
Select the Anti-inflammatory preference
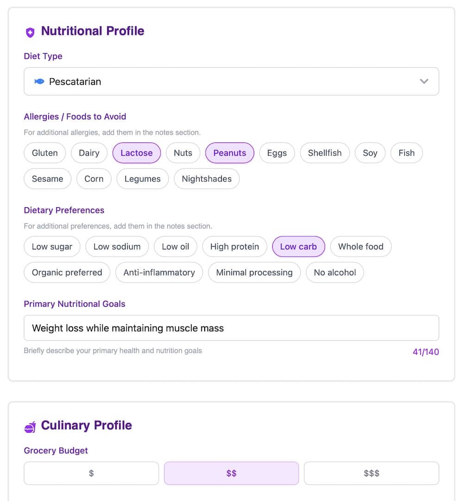(159, 272)
